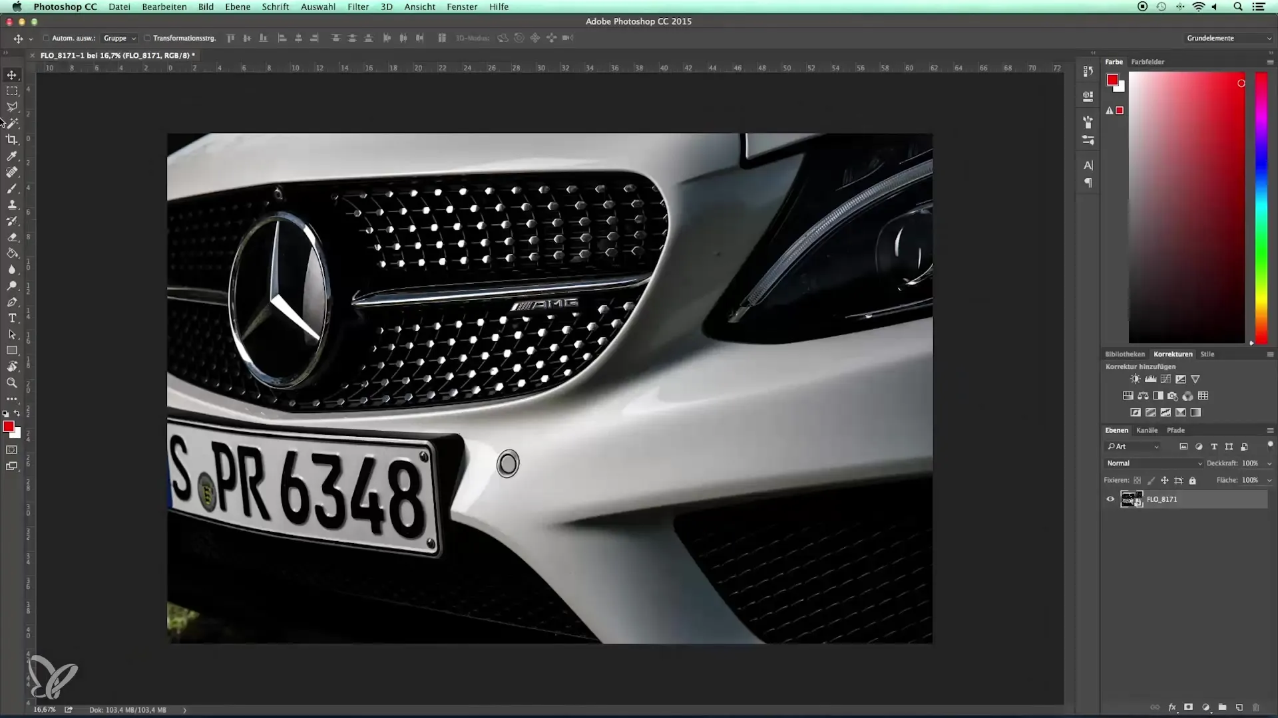
Task: Open the macOS Spotlight search icon
Action: click(x=1238, y=7)
